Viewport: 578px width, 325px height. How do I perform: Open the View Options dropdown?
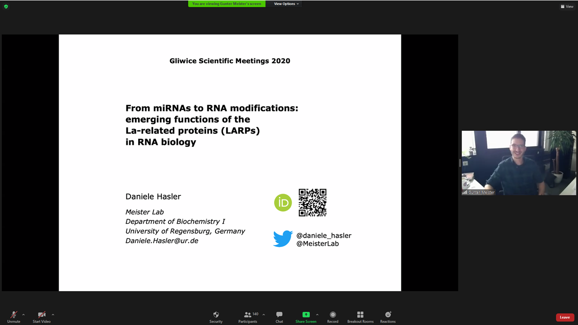[286, 4]
